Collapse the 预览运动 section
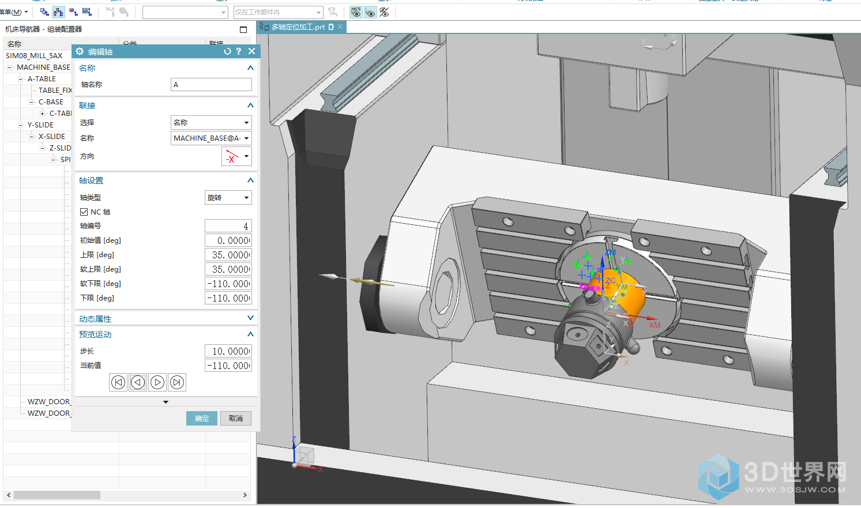The image size is (861, 508). click(250, 334)
